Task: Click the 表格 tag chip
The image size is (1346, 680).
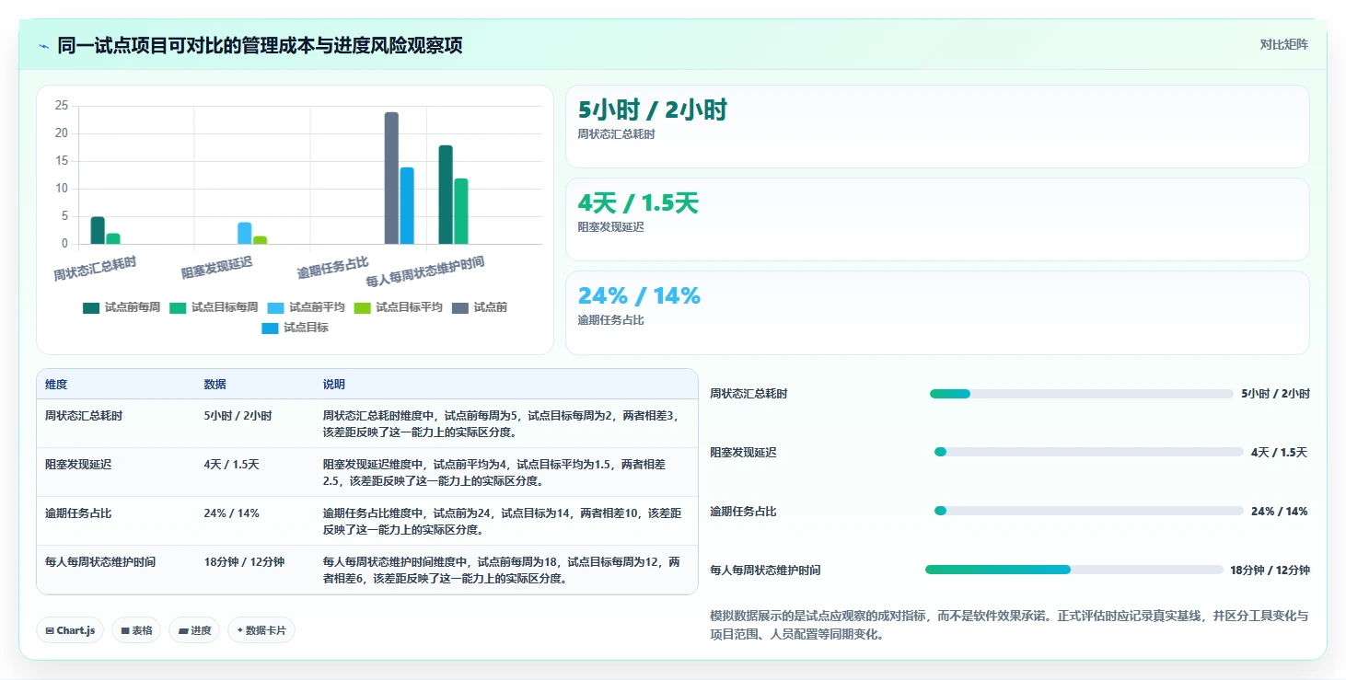Action: (136, 630)
